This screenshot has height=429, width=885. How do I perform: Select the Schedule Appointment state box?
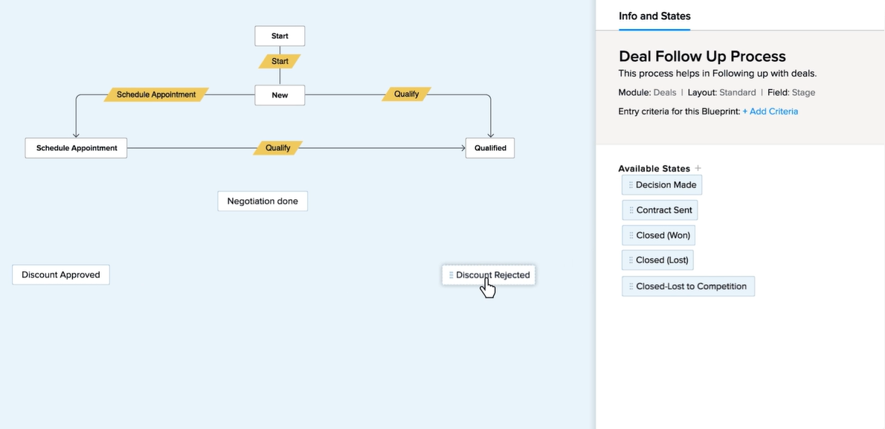[x=76, y=148]
